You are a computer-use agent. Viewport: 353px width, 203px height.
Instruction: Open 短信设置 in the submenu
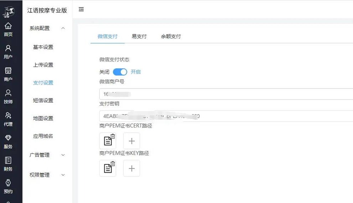pos(43,100)
